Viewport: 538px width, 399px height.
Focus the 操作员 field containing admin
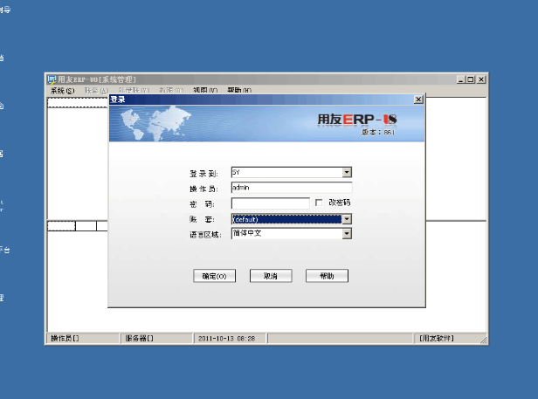292,188
